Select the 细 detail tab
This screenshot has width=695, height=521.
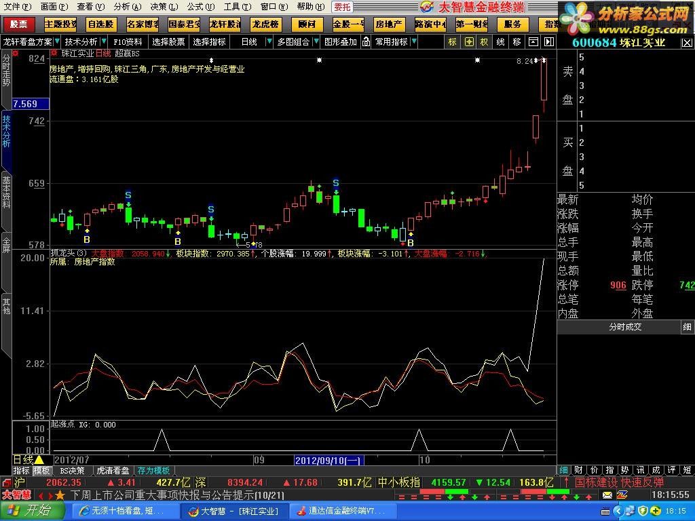(x=564, y=470)
